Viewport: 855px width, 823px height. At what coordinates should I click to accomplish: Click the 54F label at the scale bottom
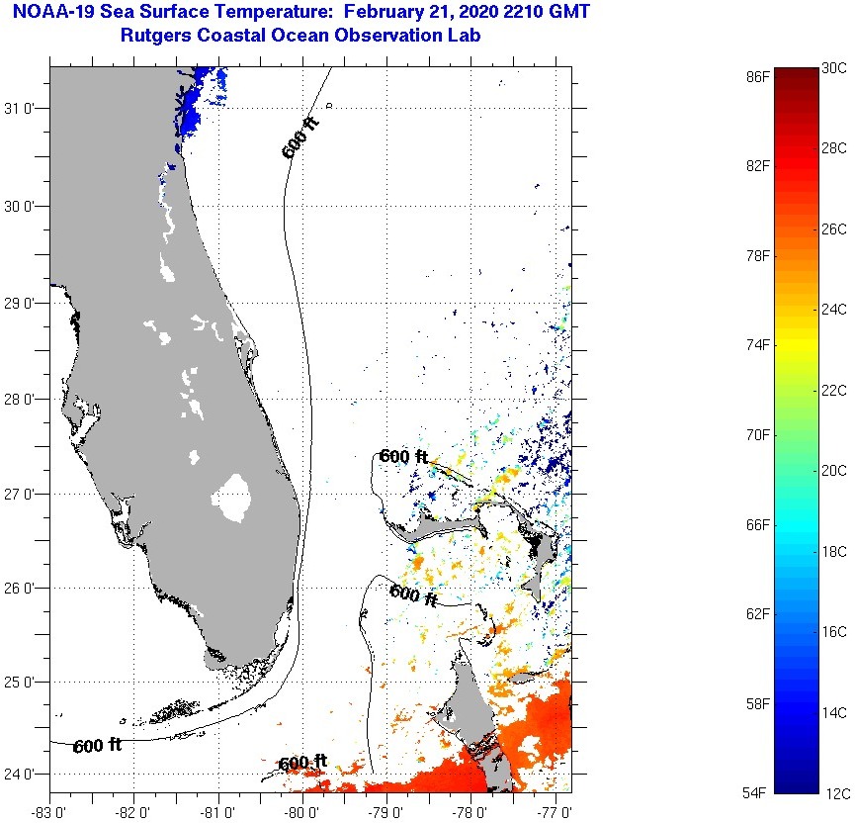tap(758, 793)
